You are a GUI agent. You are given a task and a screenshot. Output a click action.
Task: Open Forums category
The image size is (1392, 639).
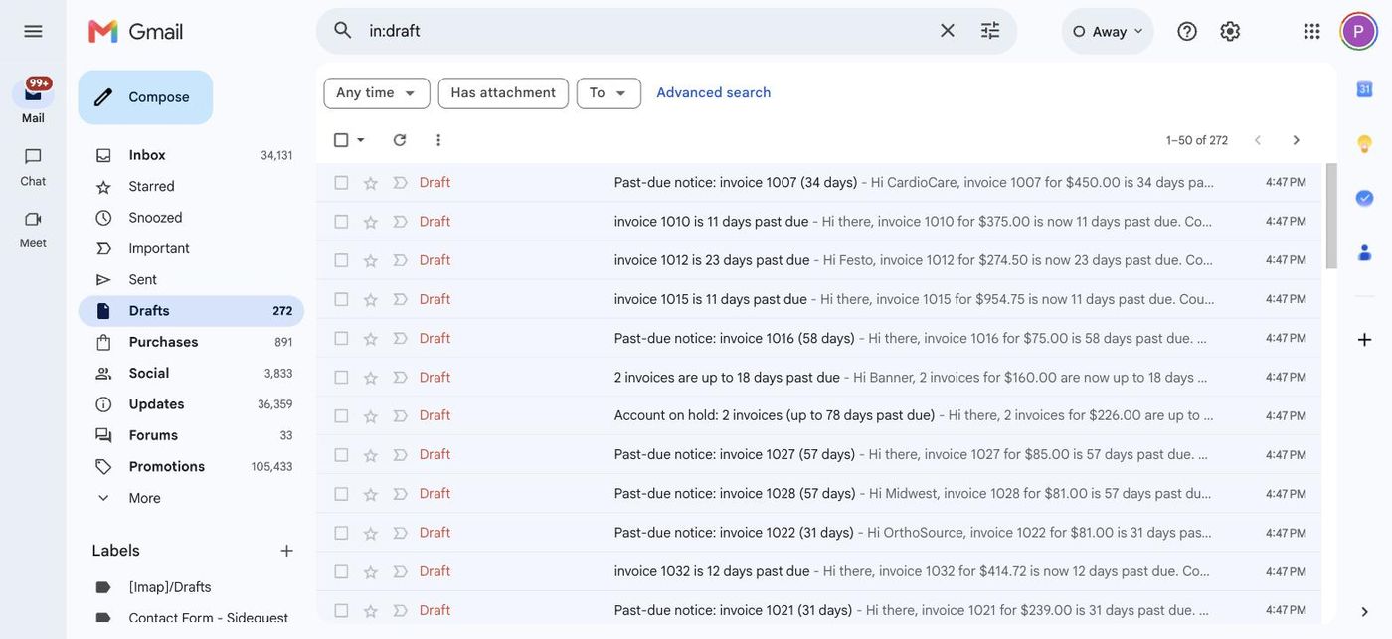pos(191,435)
